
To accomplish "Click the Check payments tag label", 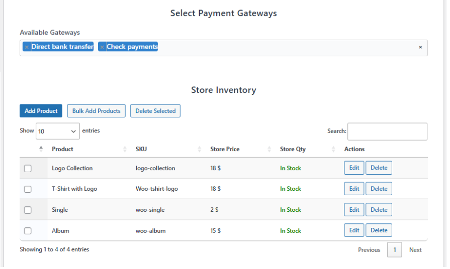I will coord(133,47).
